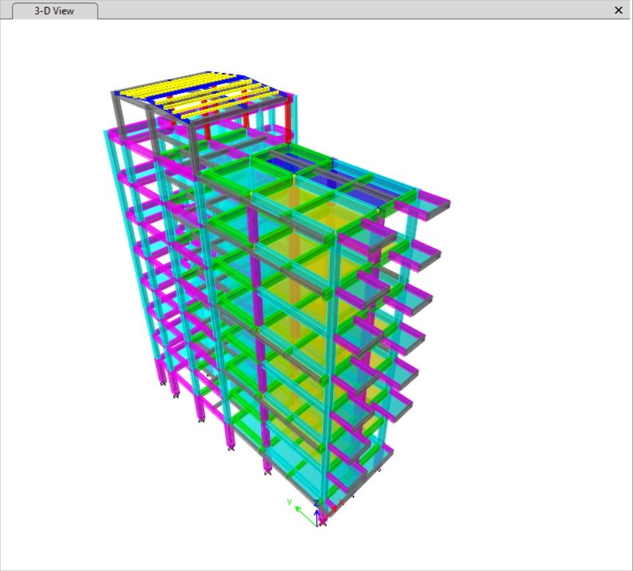Select the lowest cantilever slab on right side

click(x=380, y=457)
